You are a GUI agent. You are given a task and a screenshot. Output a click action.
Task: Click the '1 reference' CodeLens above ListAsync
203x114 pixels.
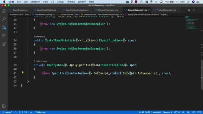pos(39,37)
